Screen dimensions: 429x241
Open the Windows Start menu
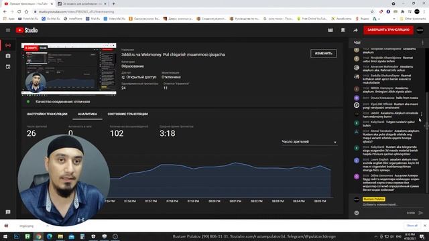tap(5, 236)
